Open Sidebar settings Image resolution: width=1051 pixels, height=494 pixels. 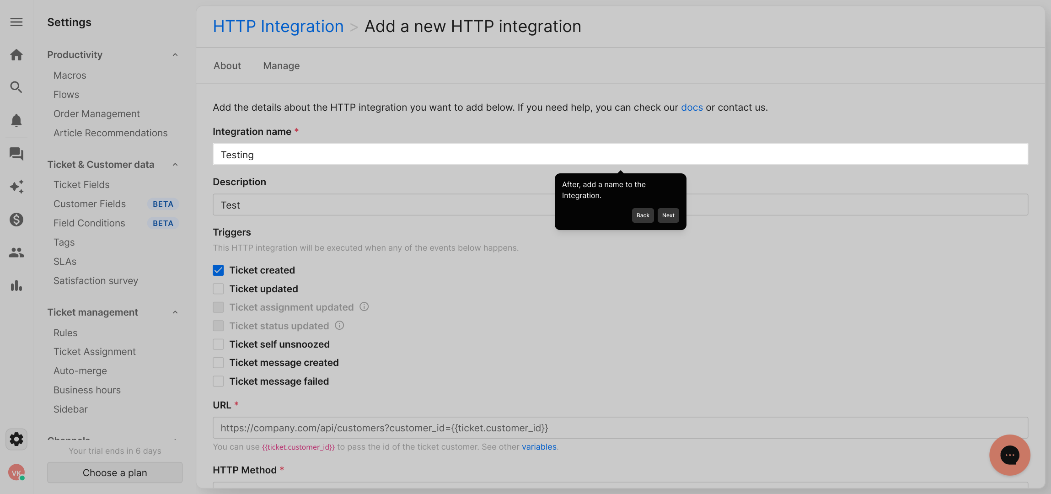[x=70, y=409]
